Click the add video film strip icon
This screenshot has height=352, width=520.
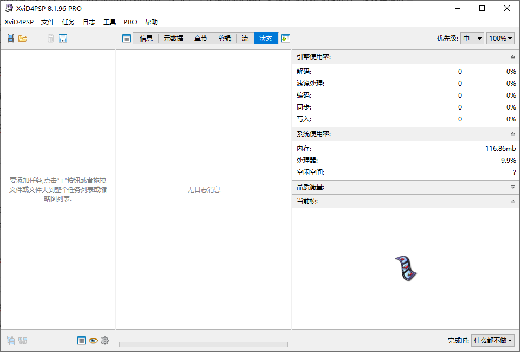click(x=10, y=38)
